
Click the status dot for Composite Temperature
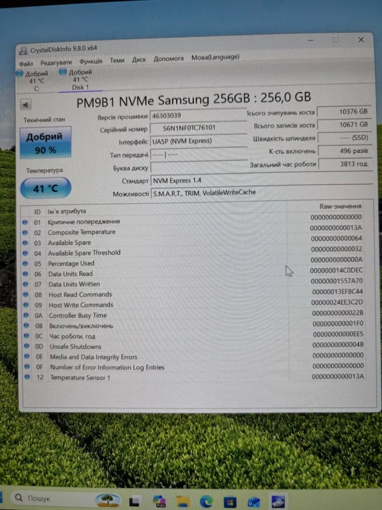point(25,233)
